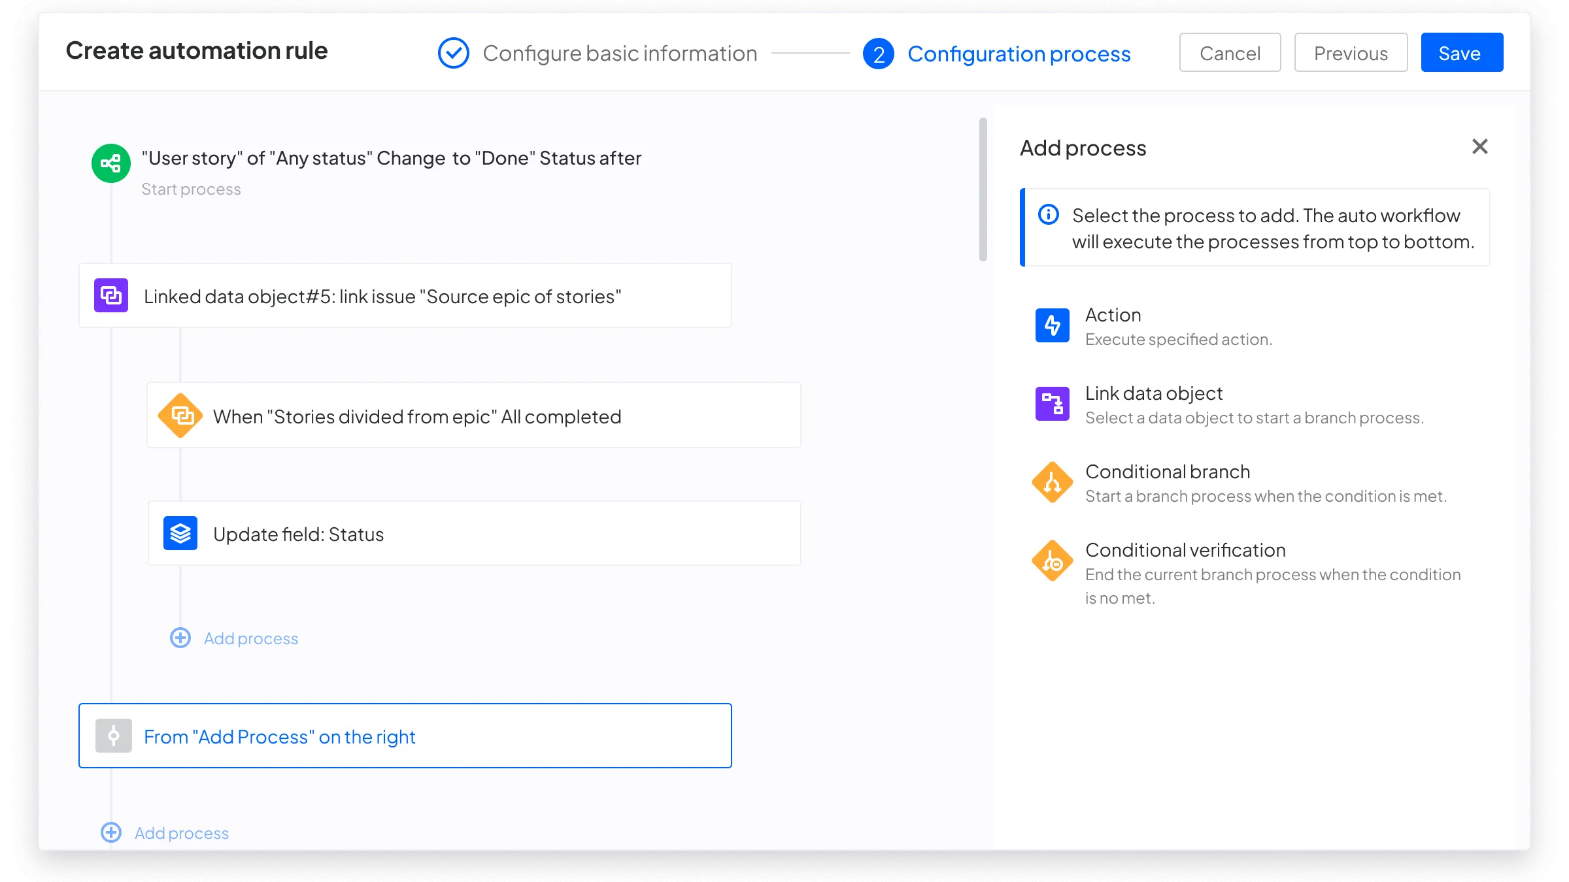Save the automation rule
1569x882 pixels.
pos(1461,53)
